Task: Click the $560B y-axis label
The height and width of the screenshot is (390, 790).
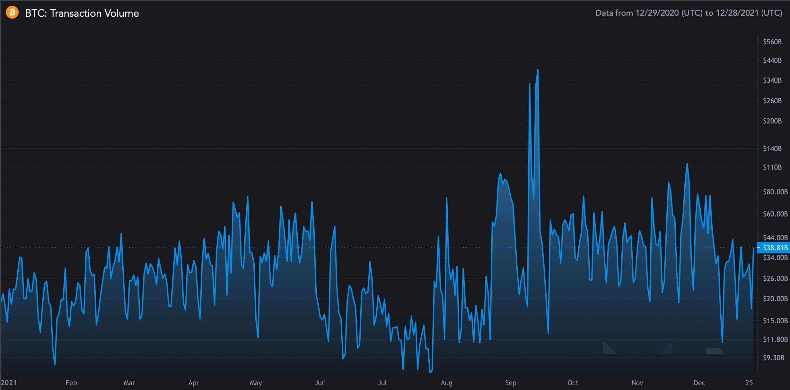Action: click(x=772, y=42)
